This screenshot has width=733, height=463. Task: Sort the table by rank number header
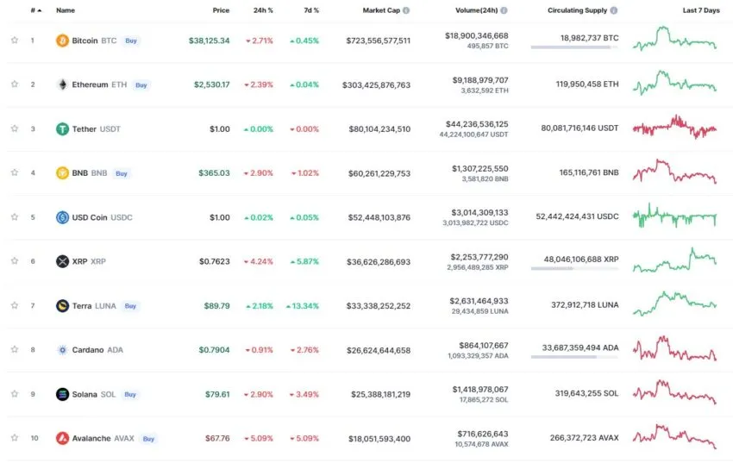tap(34, 10)
